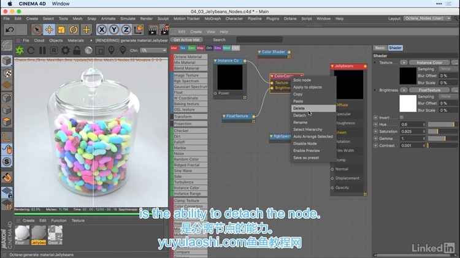Choose Rename in the context menu

tap(313, 123)
